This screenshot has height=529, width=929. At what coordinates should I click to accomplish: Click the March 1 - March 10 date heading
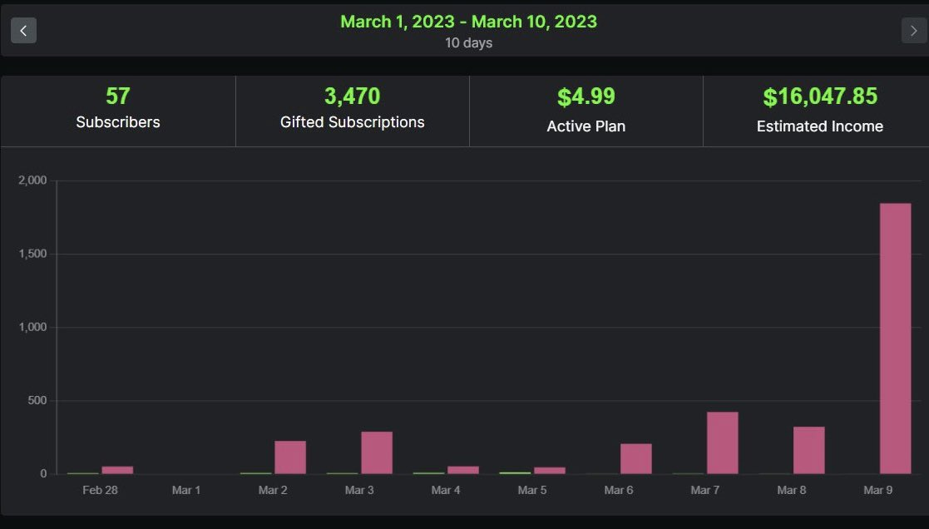(468, 22)
